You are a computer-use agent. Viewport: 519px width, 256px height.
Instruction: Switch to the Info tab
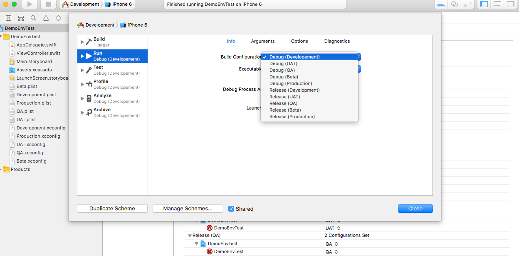point(231,41)
